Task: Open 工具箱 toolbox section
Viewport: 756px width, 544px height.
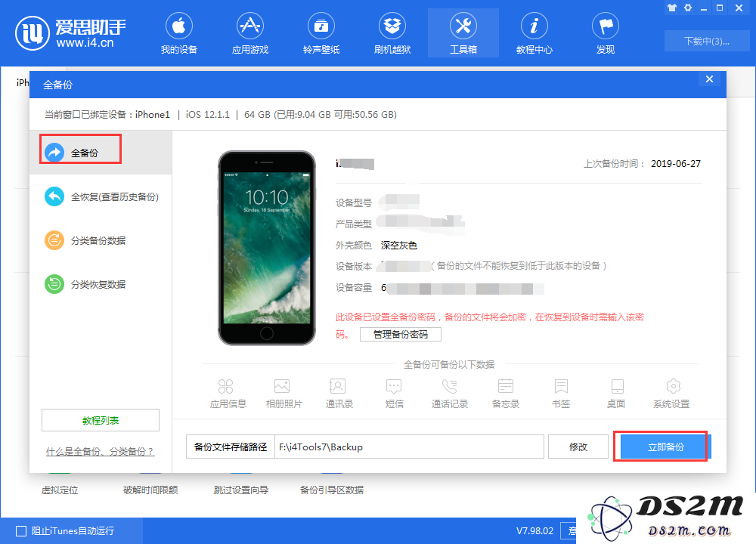Action: 463,34
